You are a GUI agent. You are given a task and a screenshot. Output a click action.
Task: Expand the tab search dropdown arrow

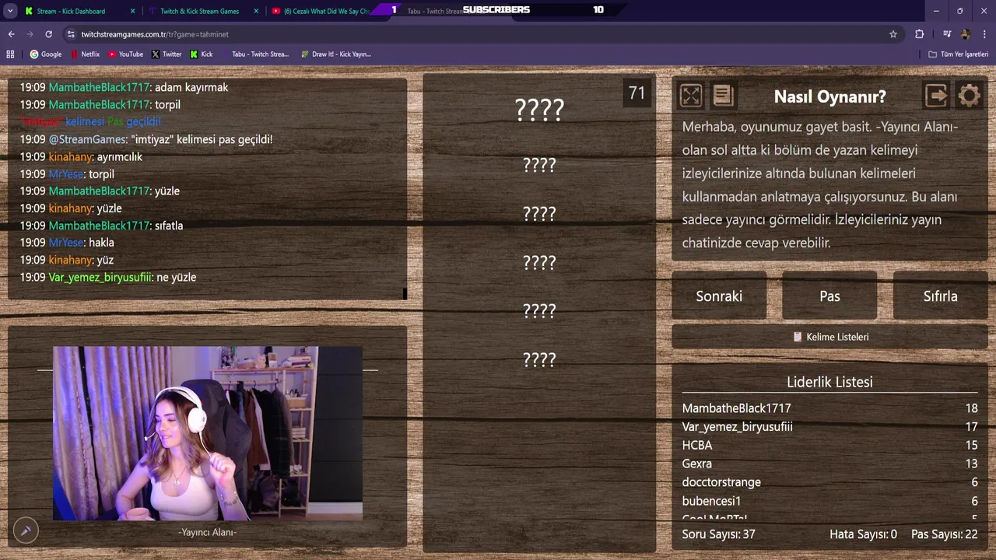tap(10, 11)
